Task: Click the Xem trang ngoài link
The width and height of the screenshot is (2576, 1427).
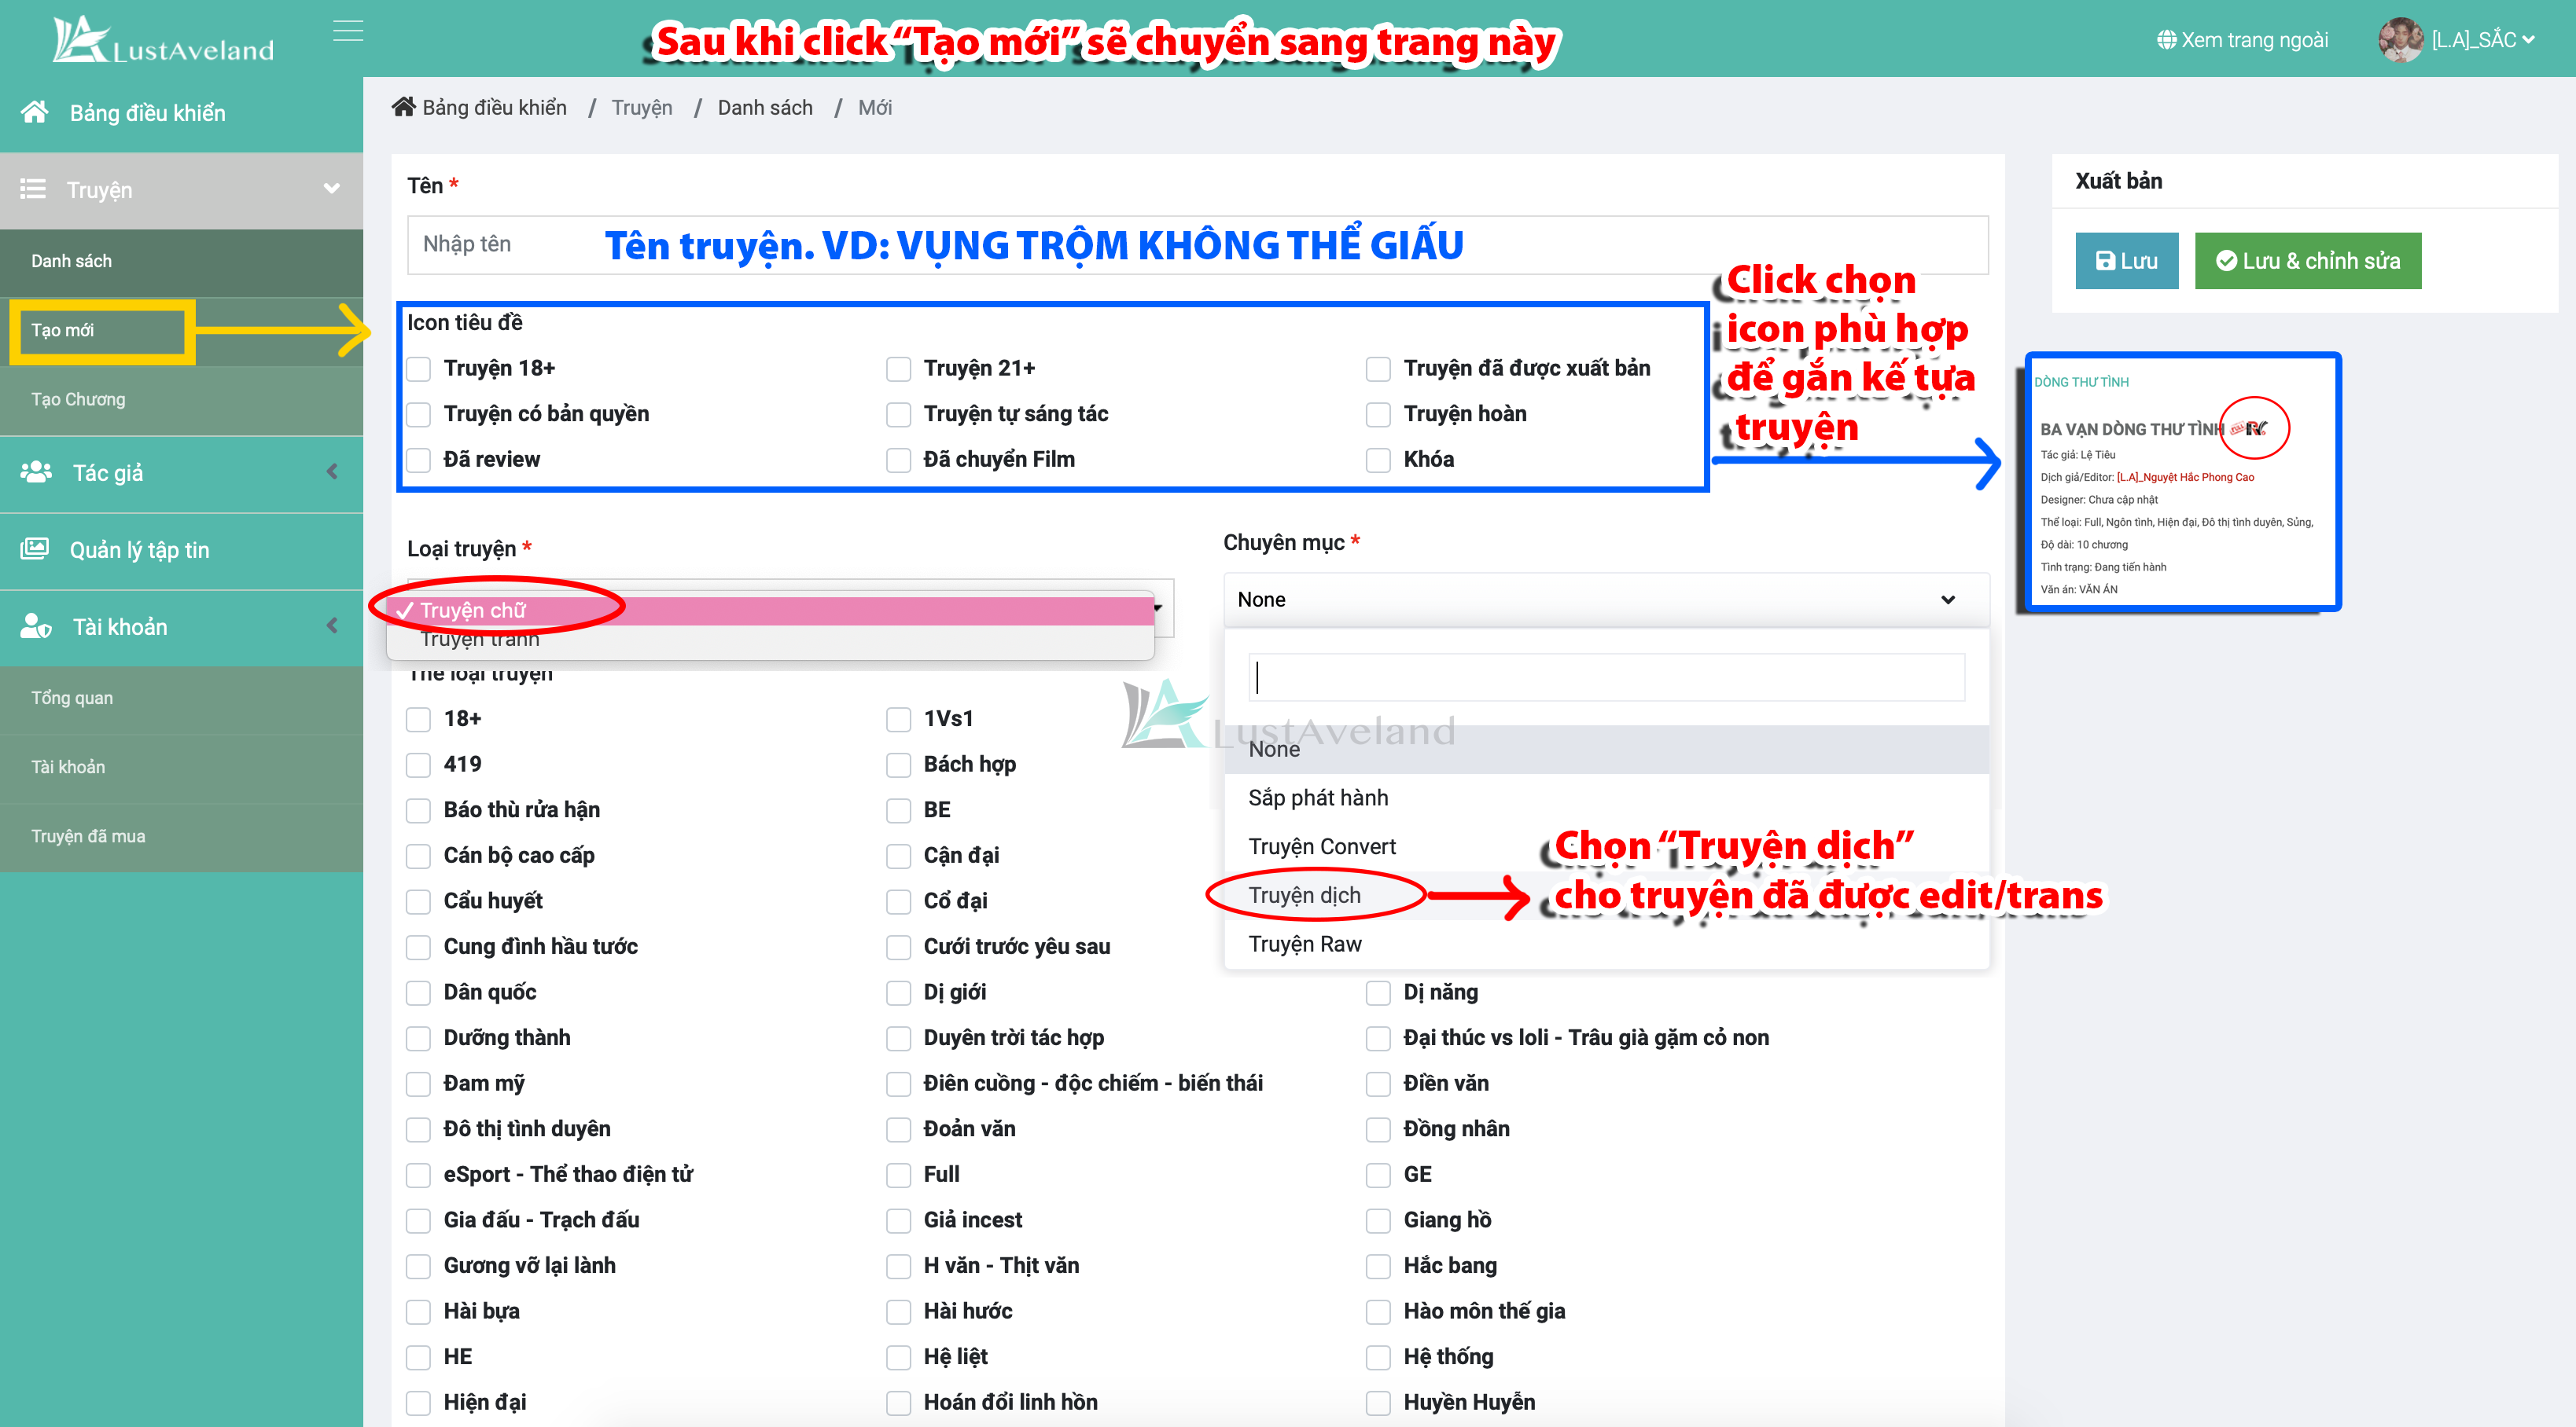Action: pos(2242,40)
